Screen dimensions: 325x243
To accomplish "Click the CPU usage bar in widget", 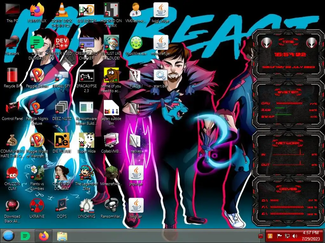I will 289,103.
